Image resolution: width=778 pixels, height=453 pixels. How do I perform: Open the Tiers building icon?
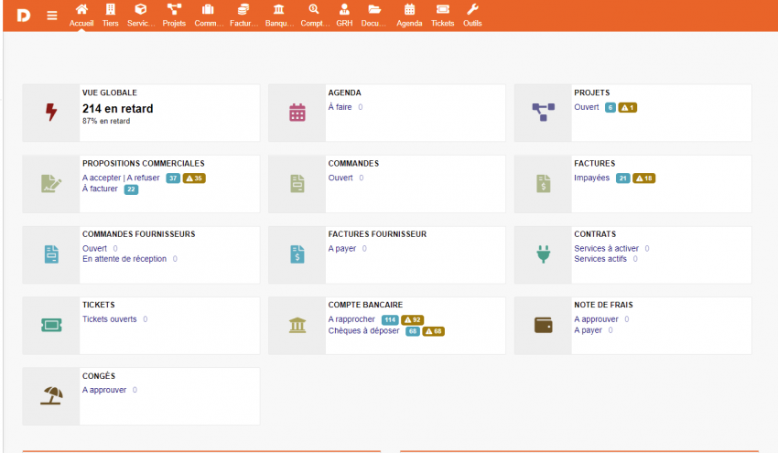tap(111, 10)
